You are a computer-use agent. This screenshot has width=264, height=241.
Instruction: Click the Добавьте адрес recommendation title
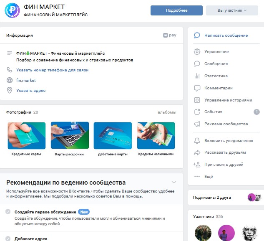click(31, 238)
